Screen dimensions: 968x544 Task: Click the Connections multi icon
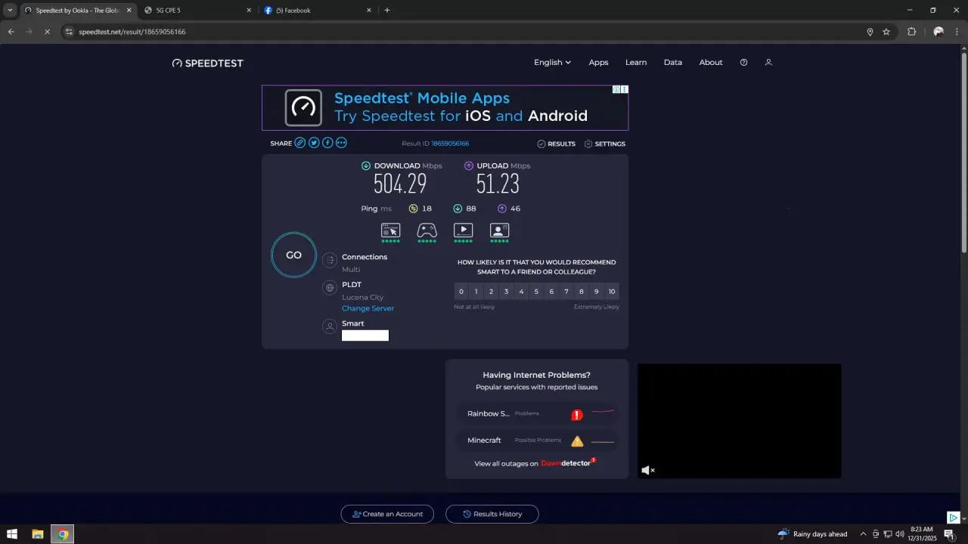tap(329, 261)
